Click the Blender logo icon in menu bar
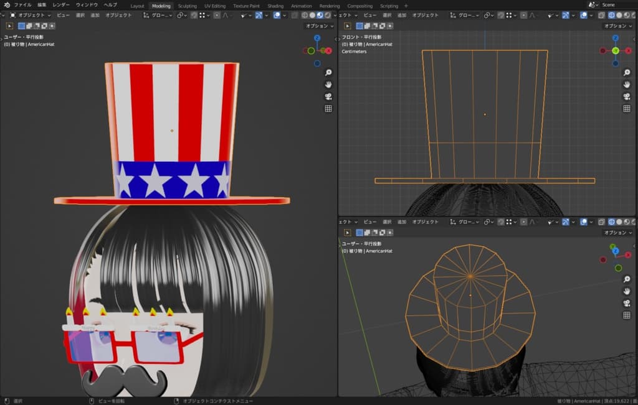This screenshot has height=405, width=638. [6, 5]
